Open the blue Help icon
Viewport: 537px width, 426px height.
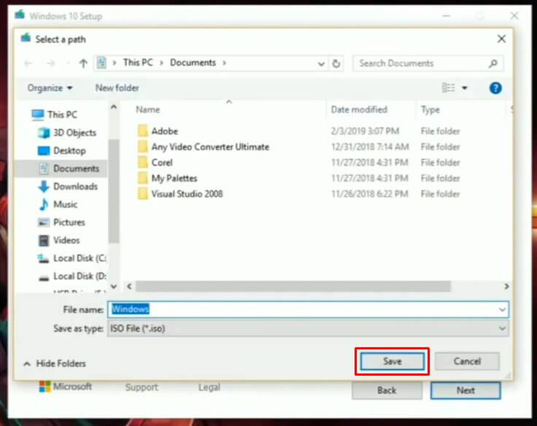(x=495, y=88)
